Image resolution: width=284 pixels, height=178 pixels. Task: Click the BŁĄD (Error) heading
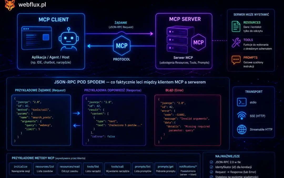(x=174, y=90)
